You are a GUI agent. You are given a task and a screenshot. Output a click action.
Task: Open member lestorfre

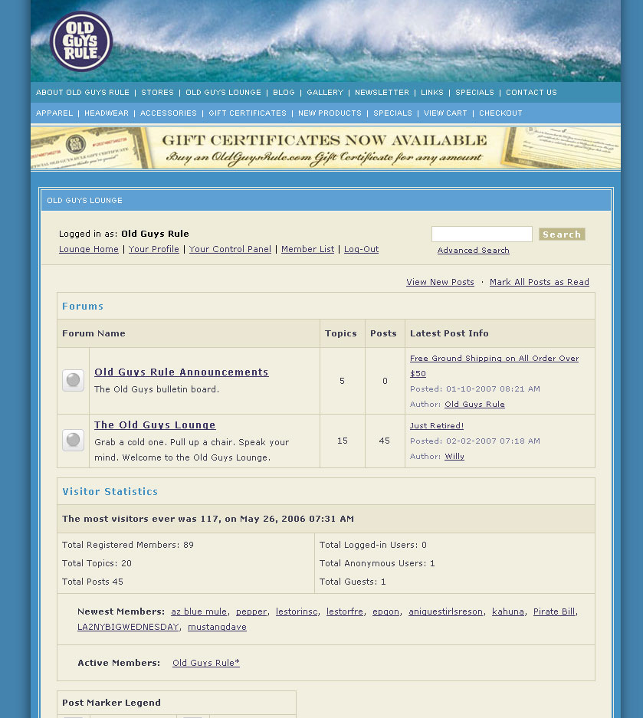coord(345,611)
